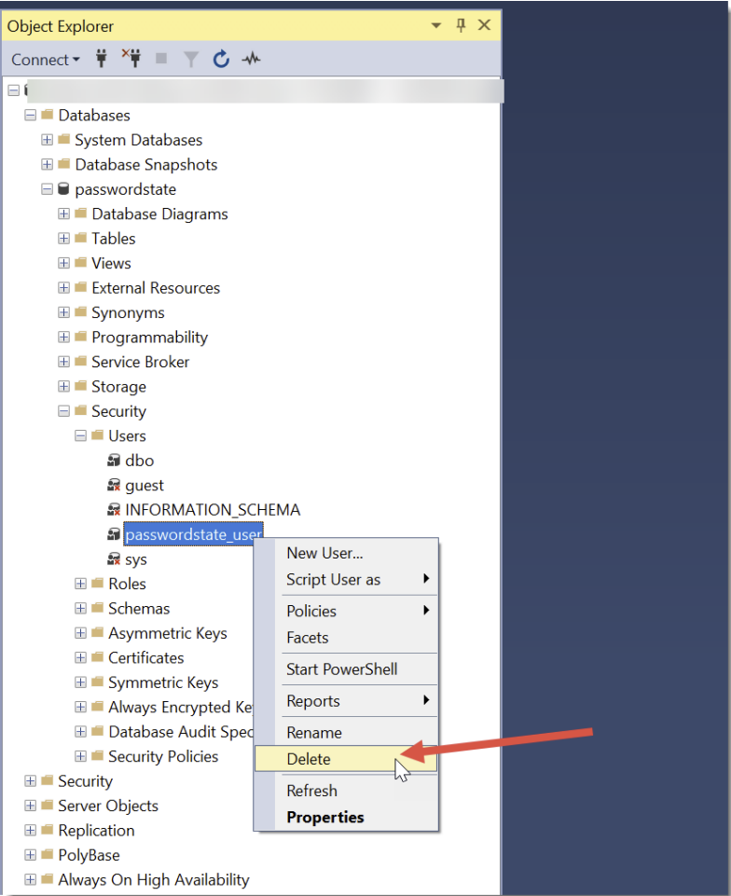The image size is (731, 896).
Task: Choose Delete from context menu
Action: pyautogui.click(x=346, y=759)
